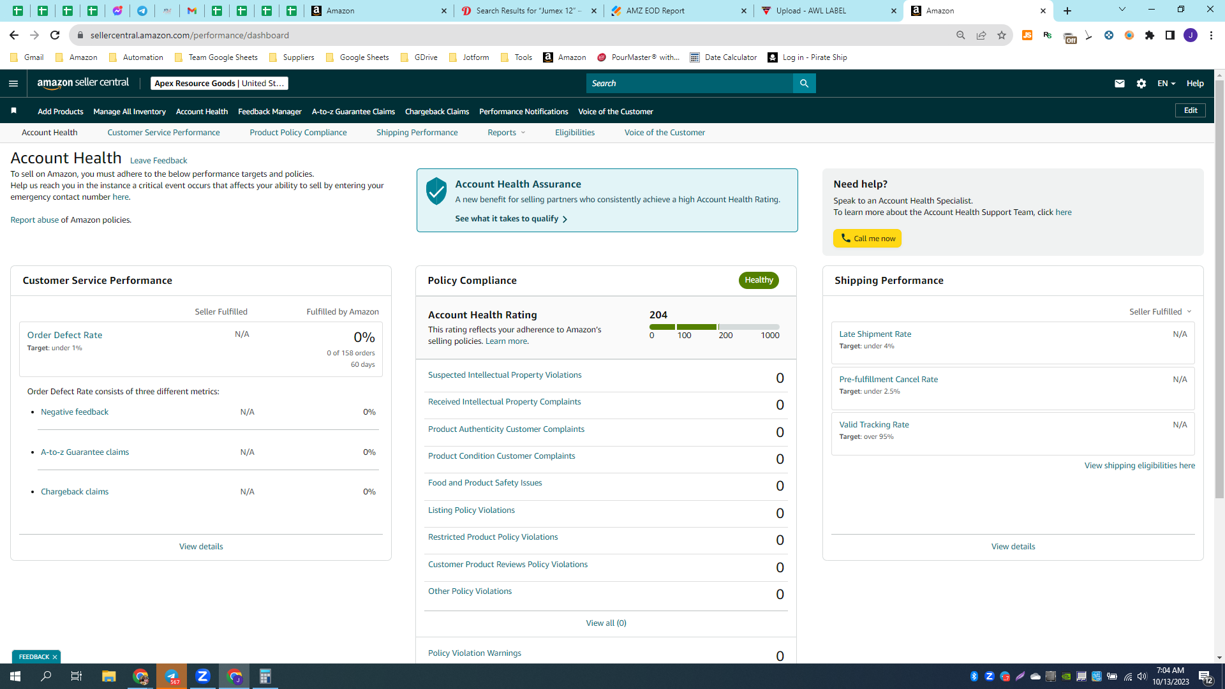Open the browser zoom magnifier icon

(x=961, y=35)
